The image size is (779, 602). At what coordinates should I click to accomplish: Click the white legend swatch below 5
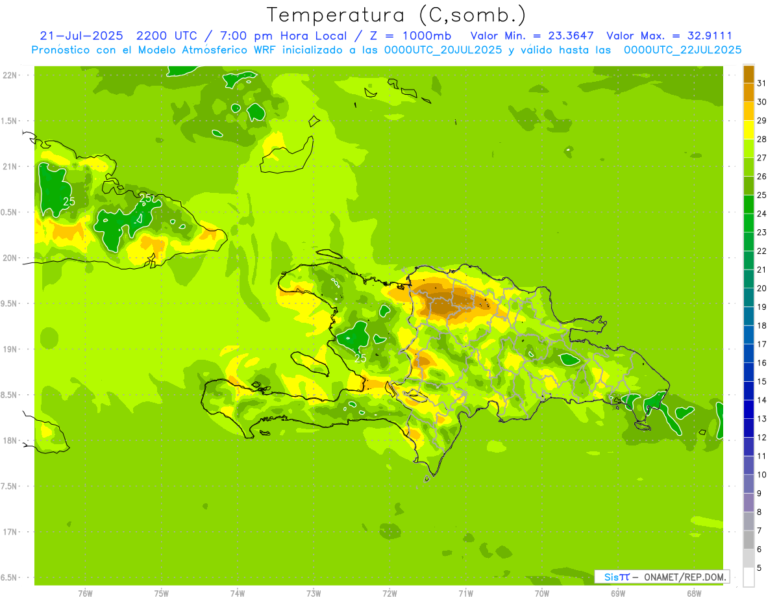pos(748,577)
